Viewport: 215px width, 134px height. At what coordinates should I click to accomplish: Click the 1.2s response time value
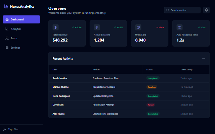(x=180, y=40)
